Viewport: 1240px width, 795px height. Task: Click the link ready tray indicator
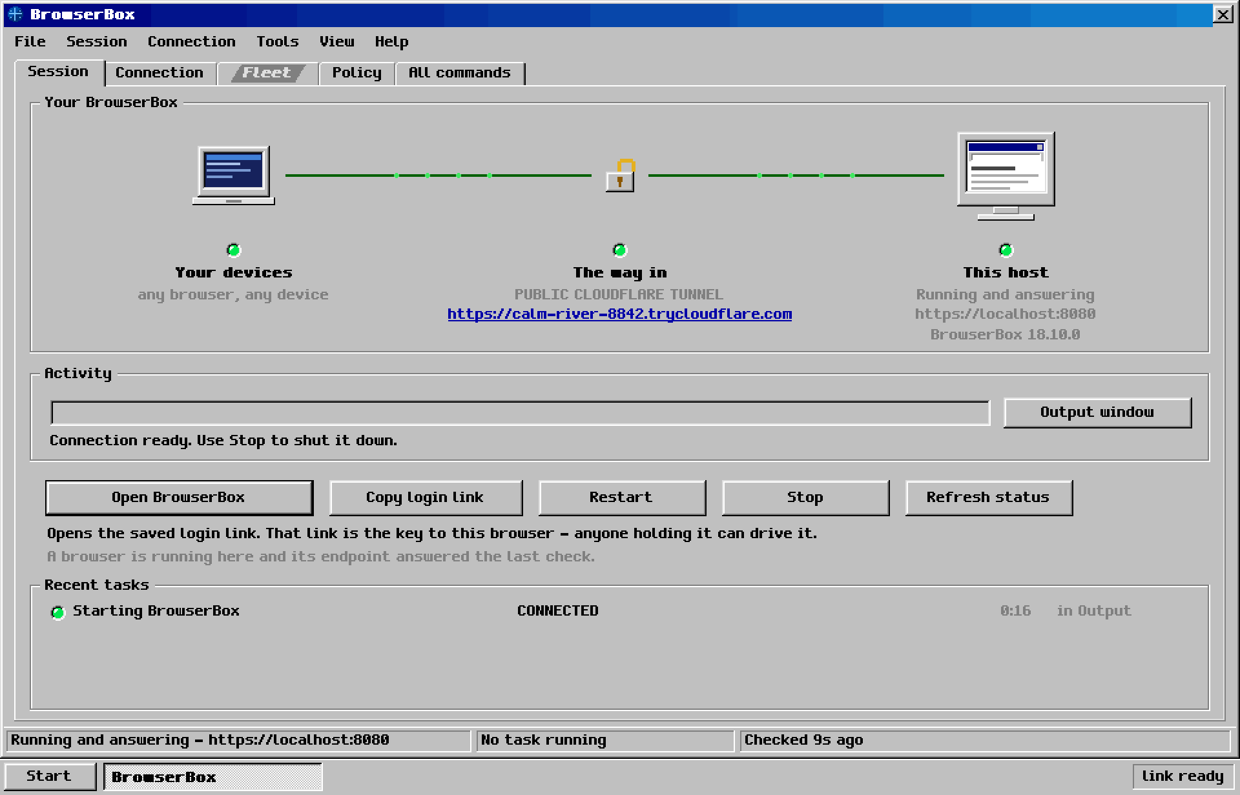point(1183,776)
